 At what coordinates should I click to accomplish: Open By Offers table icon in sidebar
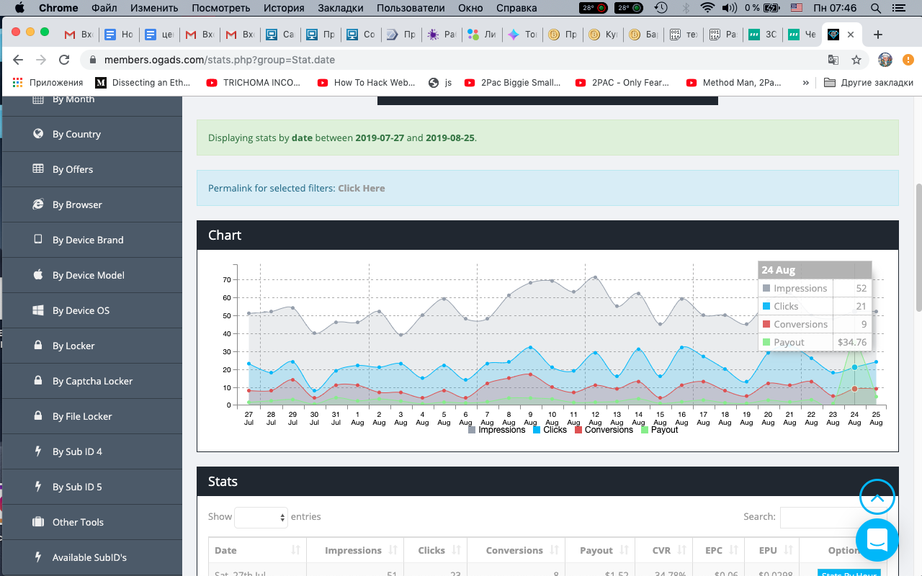[x=38, y=168]
